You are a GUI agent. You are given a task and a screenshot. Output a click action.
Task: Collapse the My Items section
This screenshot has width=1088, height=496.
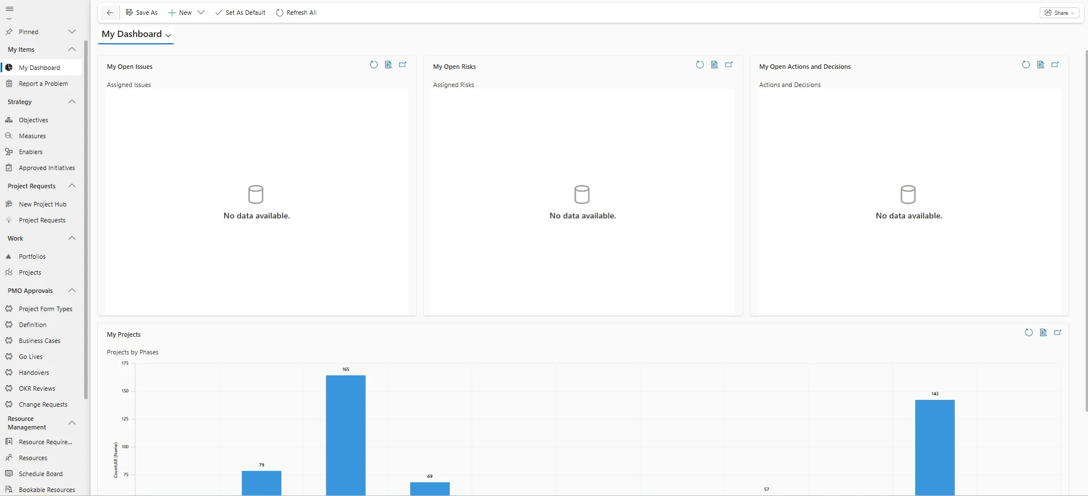click(72, 49)
